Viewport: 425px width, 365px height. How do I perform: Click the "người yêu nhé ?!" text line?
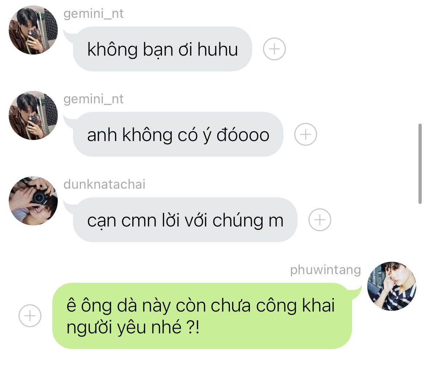[133, 327]
